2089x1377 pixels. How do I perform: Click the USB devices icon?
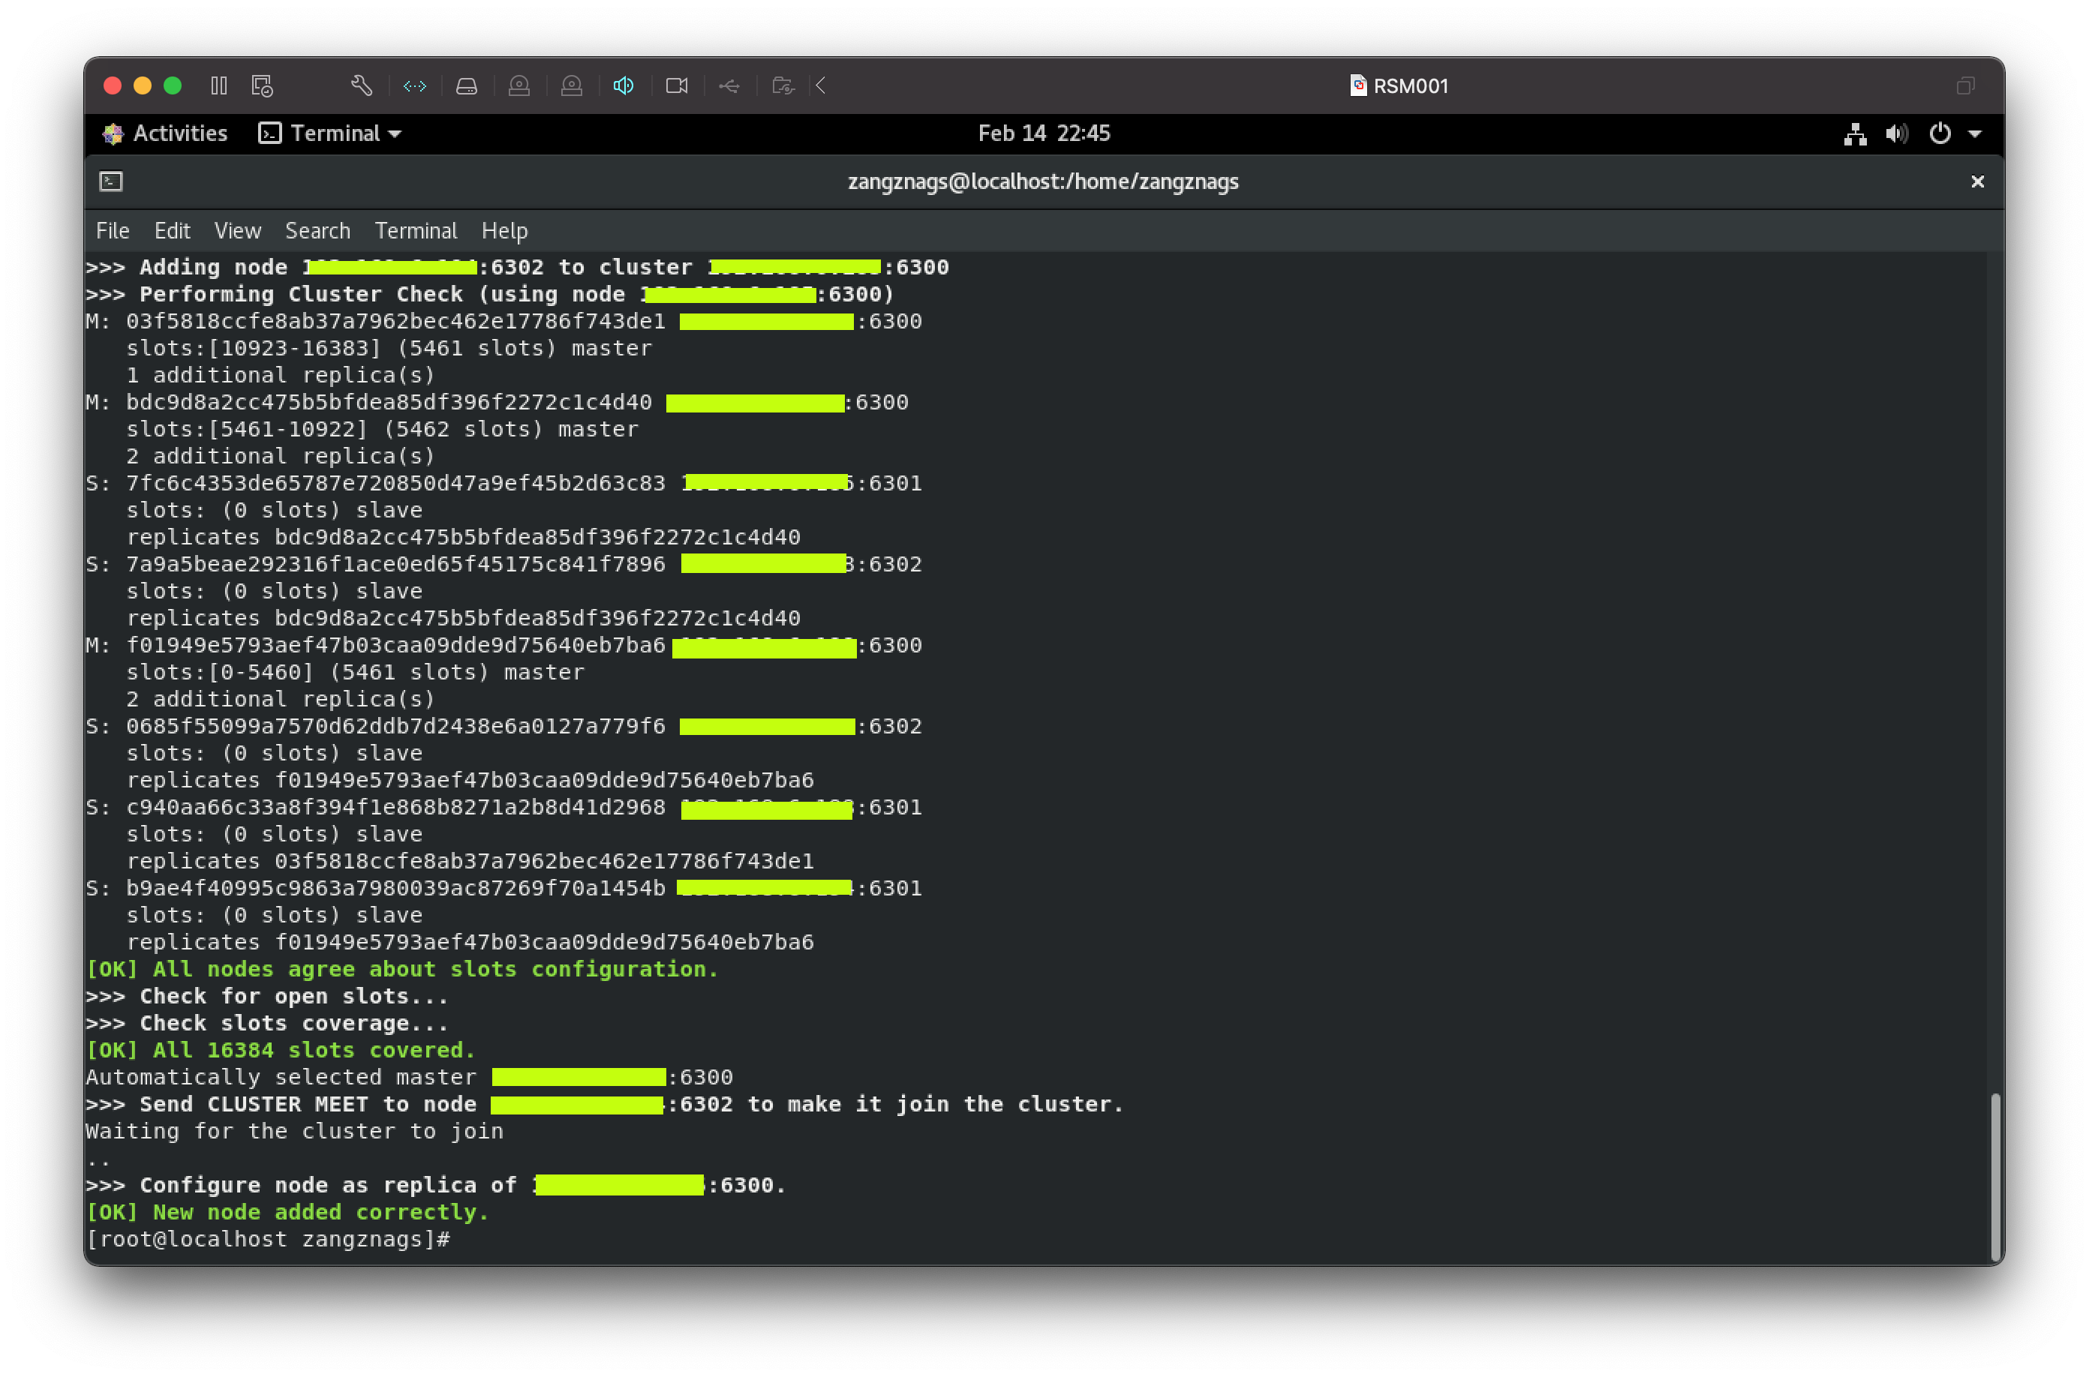(x=729, y=85)
